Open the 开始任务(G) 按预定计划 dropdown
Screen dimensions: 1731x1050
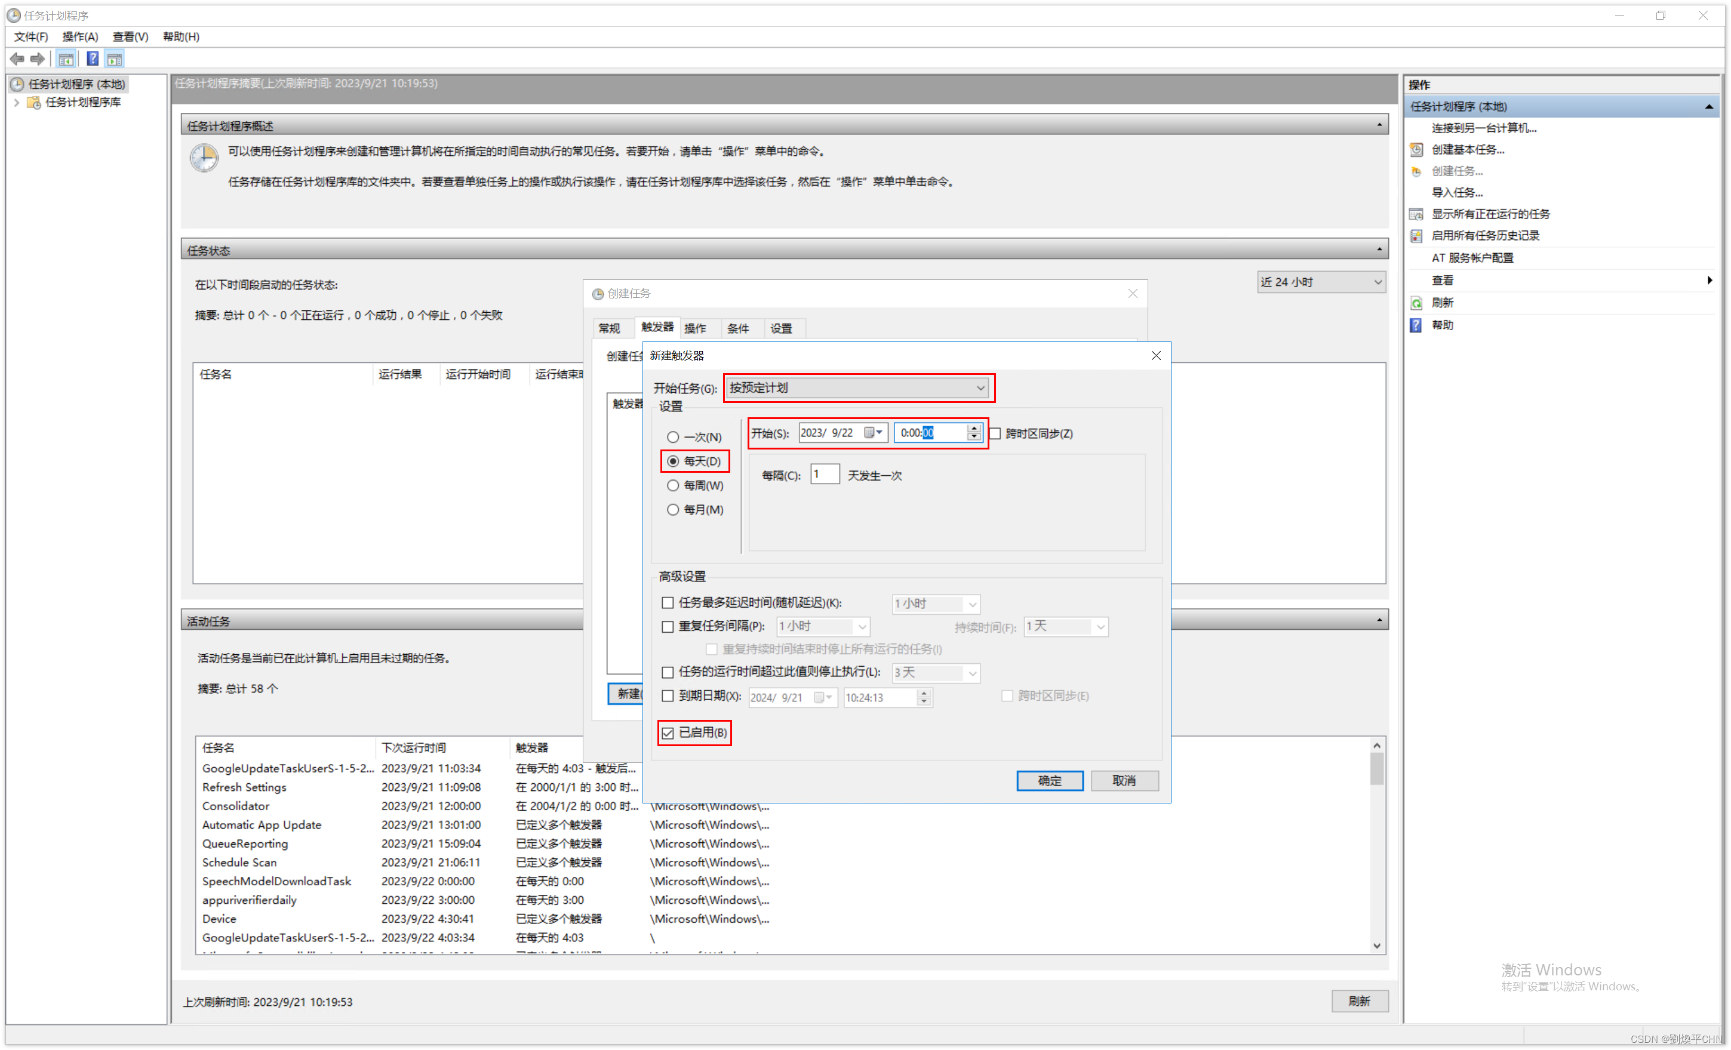click(x=858, y=387)
